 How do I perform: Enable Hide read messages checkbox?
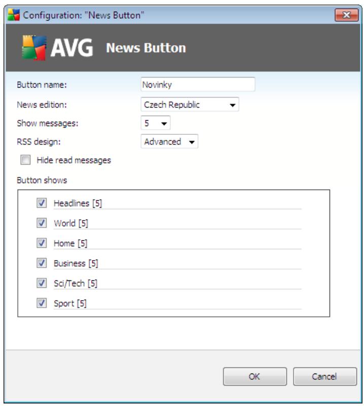click(x=25, y=160)
